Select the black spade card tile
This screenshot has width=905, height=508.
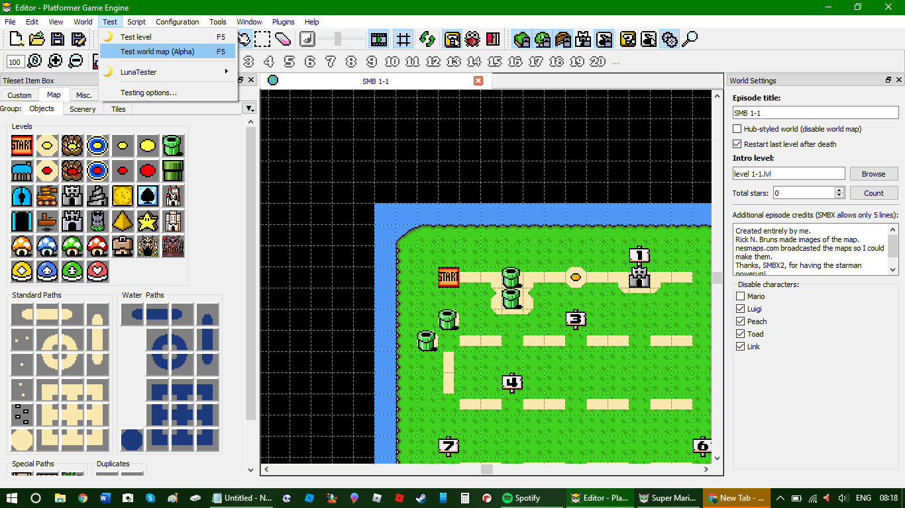[x=148, y=196]
